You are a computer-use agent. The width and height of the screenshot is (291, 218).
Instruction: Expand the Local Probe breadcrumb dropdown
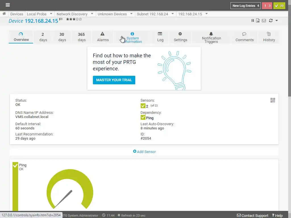pos(51,14)
